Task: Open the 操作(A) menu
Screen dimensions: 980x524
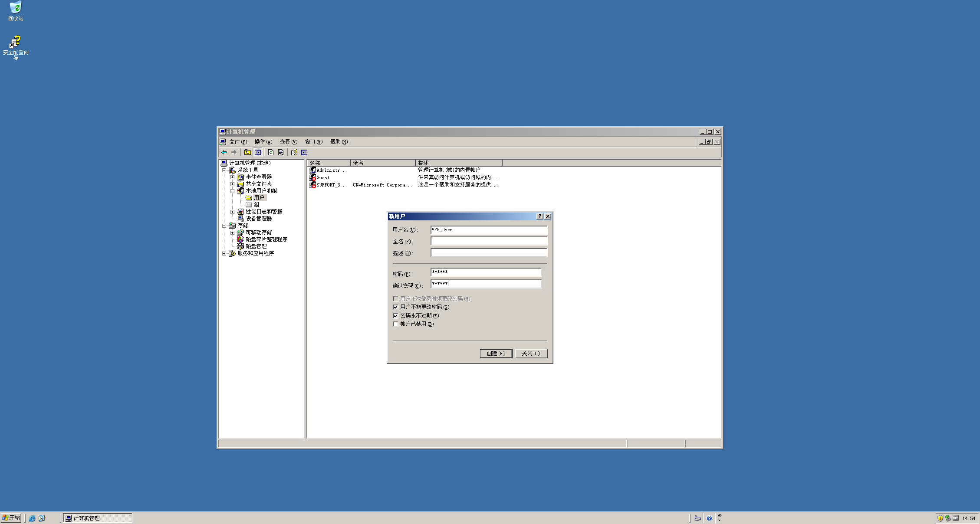Action: pyautogui.click(x=263, y=142)
